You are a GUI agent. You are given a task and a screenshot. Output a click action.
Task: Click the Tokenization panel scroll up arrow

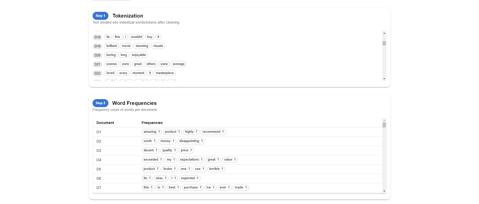click(x=384, y=33)
